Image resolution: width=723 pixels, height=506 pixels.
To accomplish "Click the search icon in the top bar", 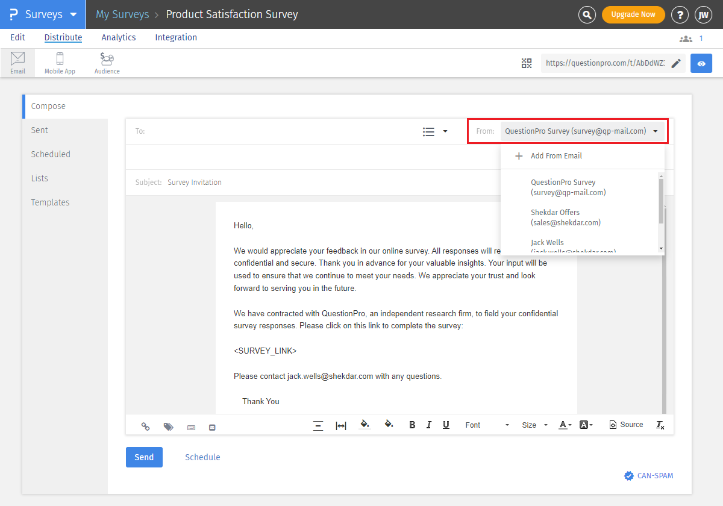I will coord(587,14).
